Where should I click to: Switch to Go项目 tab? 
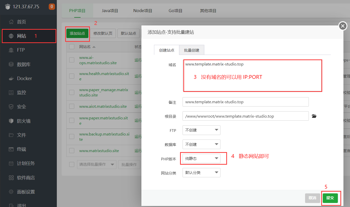pyautogui.click(x=176, y=11)
